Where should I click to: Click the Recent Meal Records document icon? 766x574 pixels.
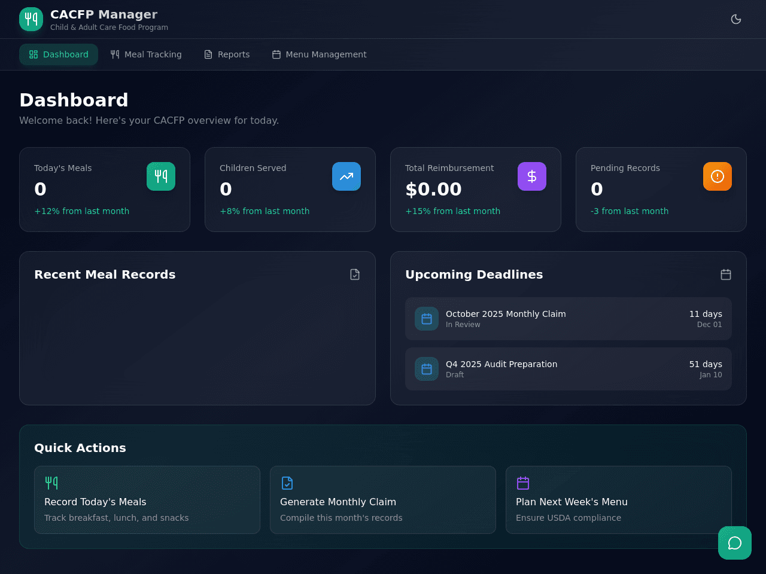point(355,274)
